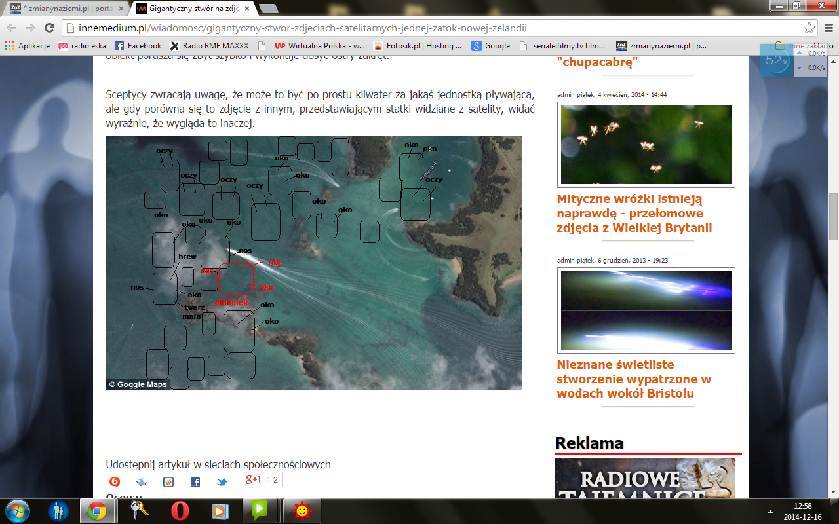Open a new tab with the new-tab button
This screenshot has width=839, height=524.
coord(268,9)
